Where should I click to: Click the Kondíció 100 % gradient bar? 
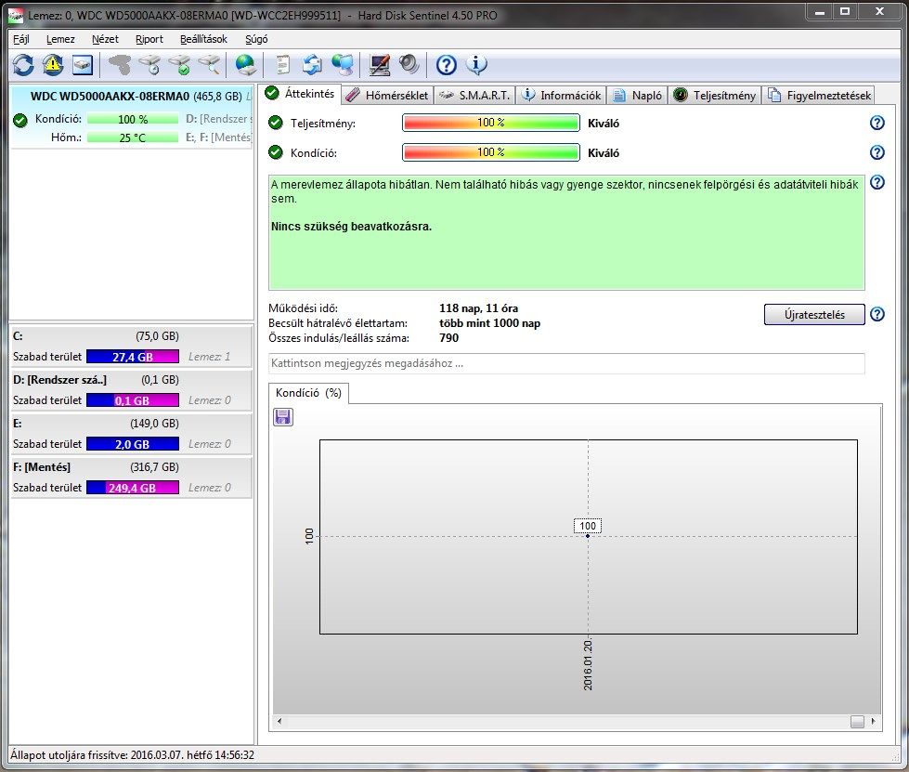(x=491, y=152)
